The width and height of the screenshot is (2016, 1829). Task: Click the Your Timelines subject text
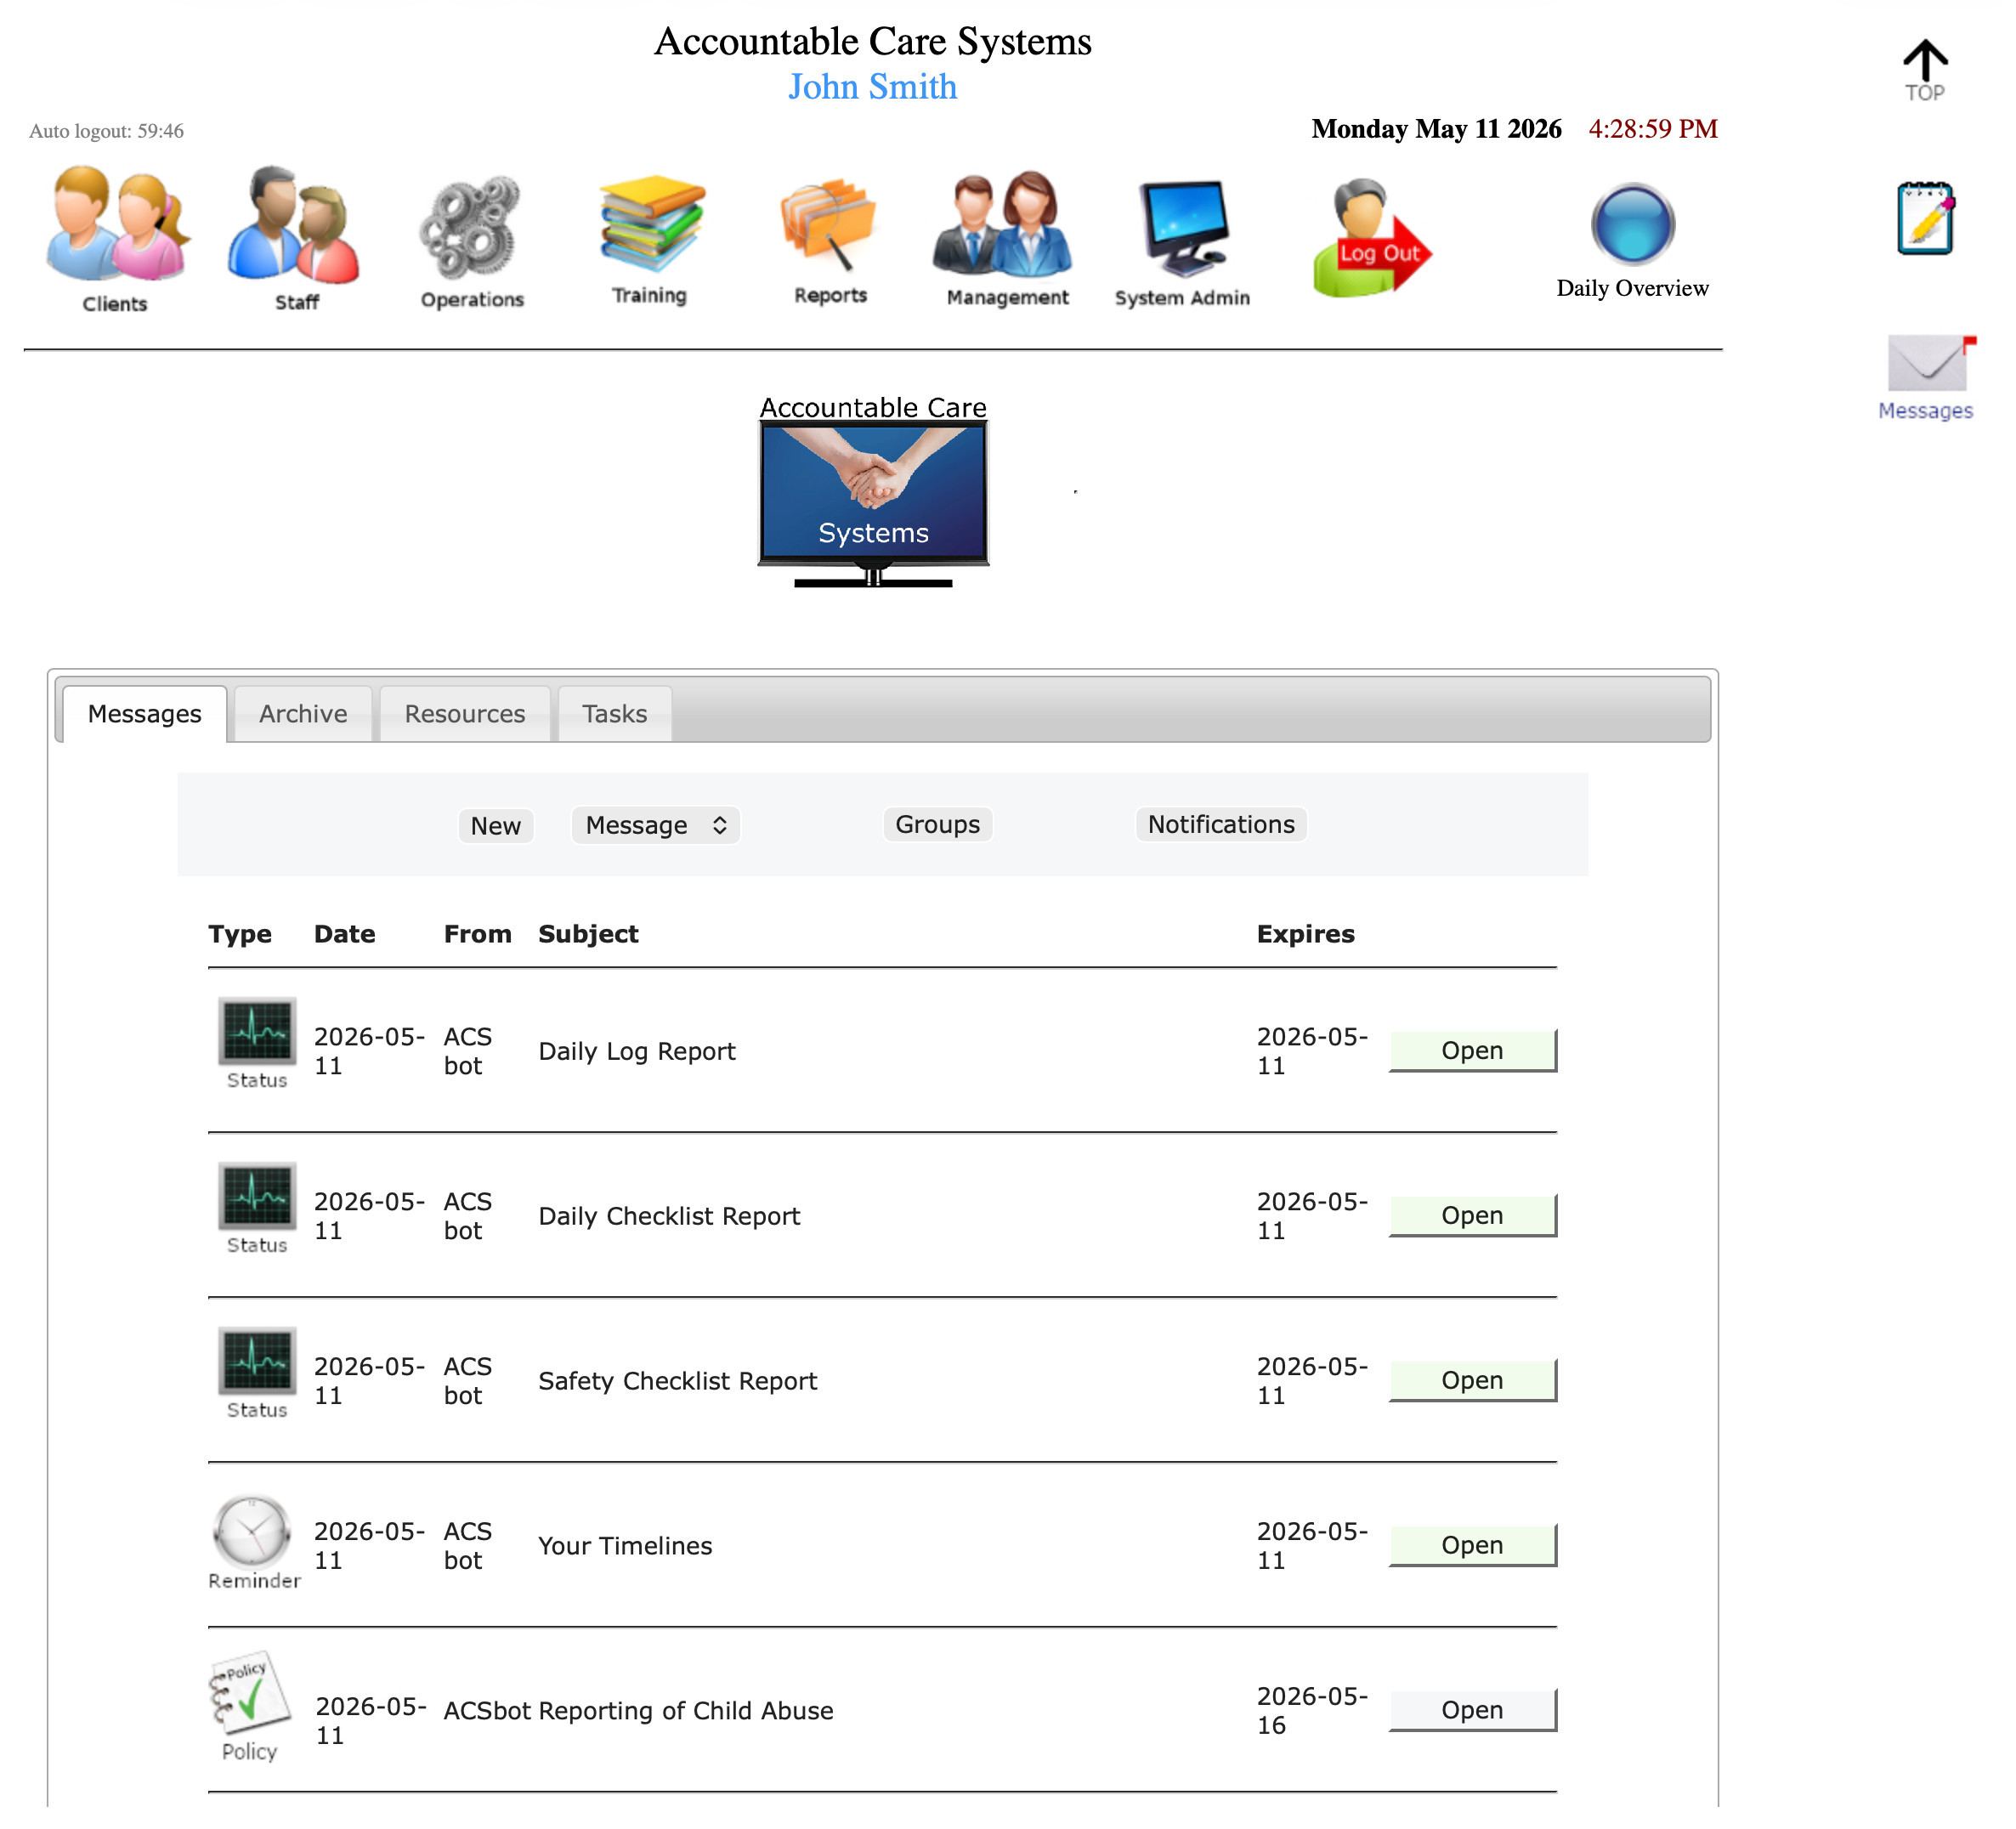tap(625, 1546)
